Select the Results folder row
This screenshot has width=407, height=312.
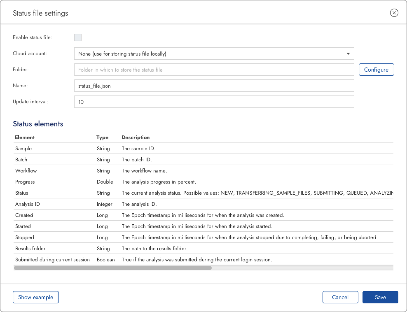tap(30, 249)
